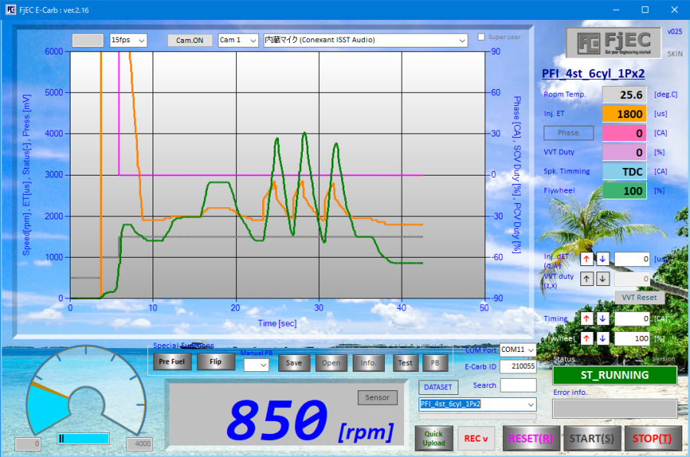Open the dataset PFI_4st_6cyl_1Px2 dropdown
690x457 pixels.
click(477, 403)
